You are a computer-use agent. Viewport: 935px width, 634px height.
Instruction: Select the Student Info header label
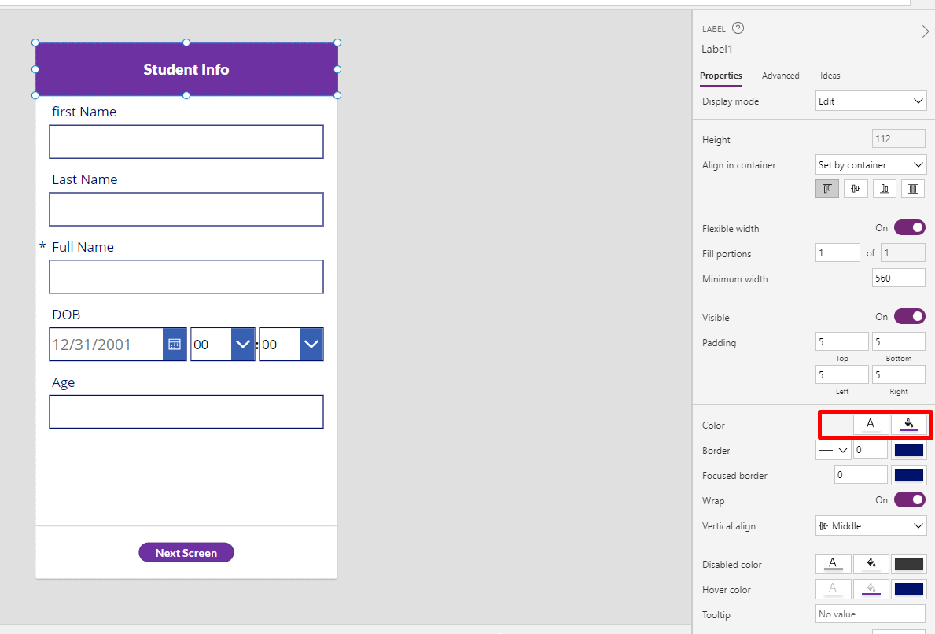186,69
